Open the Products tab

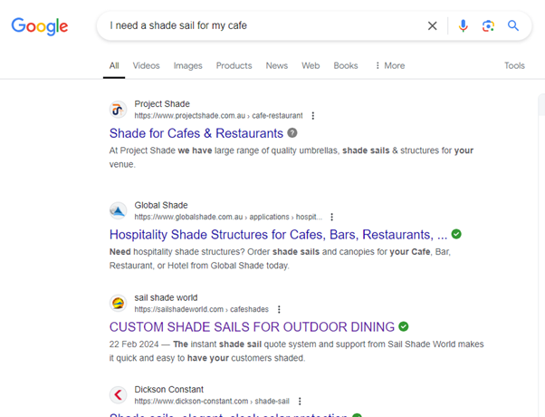(234, 66)
